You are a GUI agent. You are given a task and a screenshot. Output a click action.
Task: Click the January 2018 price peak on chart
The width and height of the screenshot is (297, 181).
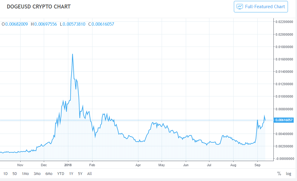(x=73, y=54)
